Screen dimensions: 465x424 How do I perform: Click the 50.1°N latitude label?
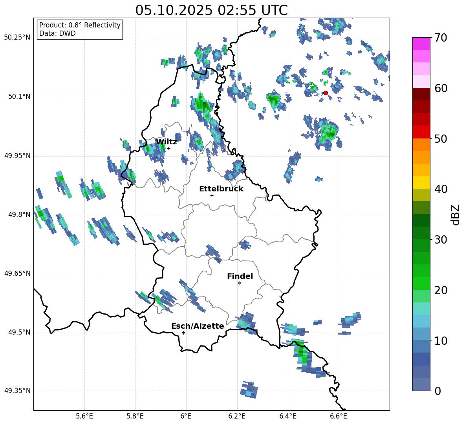coord(19,97)
